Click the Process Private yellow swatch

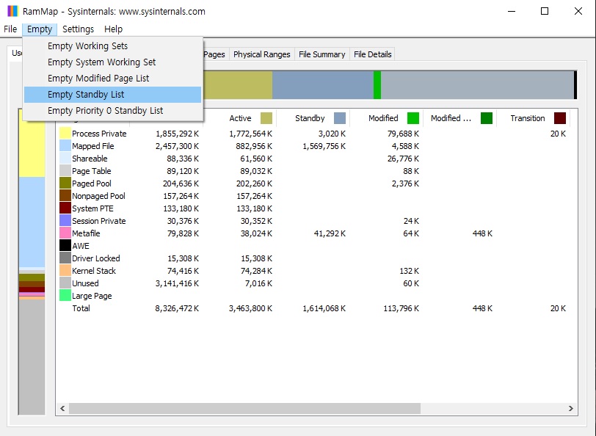click(65, 134)
